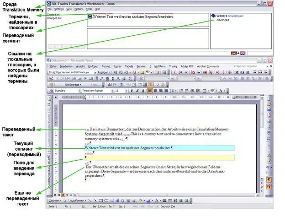Toggle bold formatting (F)

point(132,91)
